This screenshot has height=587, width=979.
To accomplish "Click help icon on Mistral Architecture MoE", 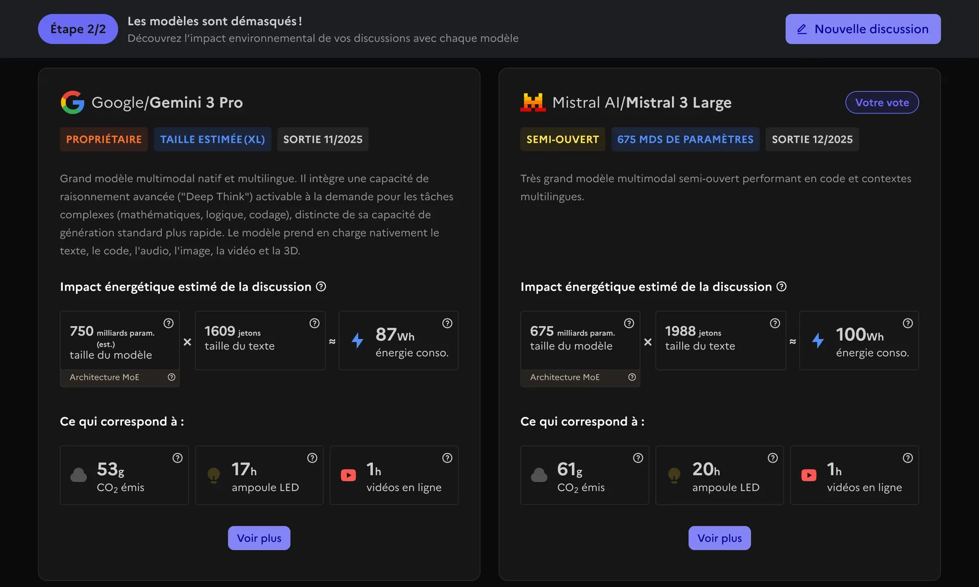I will pyautogui.click(x=632, y=377).
